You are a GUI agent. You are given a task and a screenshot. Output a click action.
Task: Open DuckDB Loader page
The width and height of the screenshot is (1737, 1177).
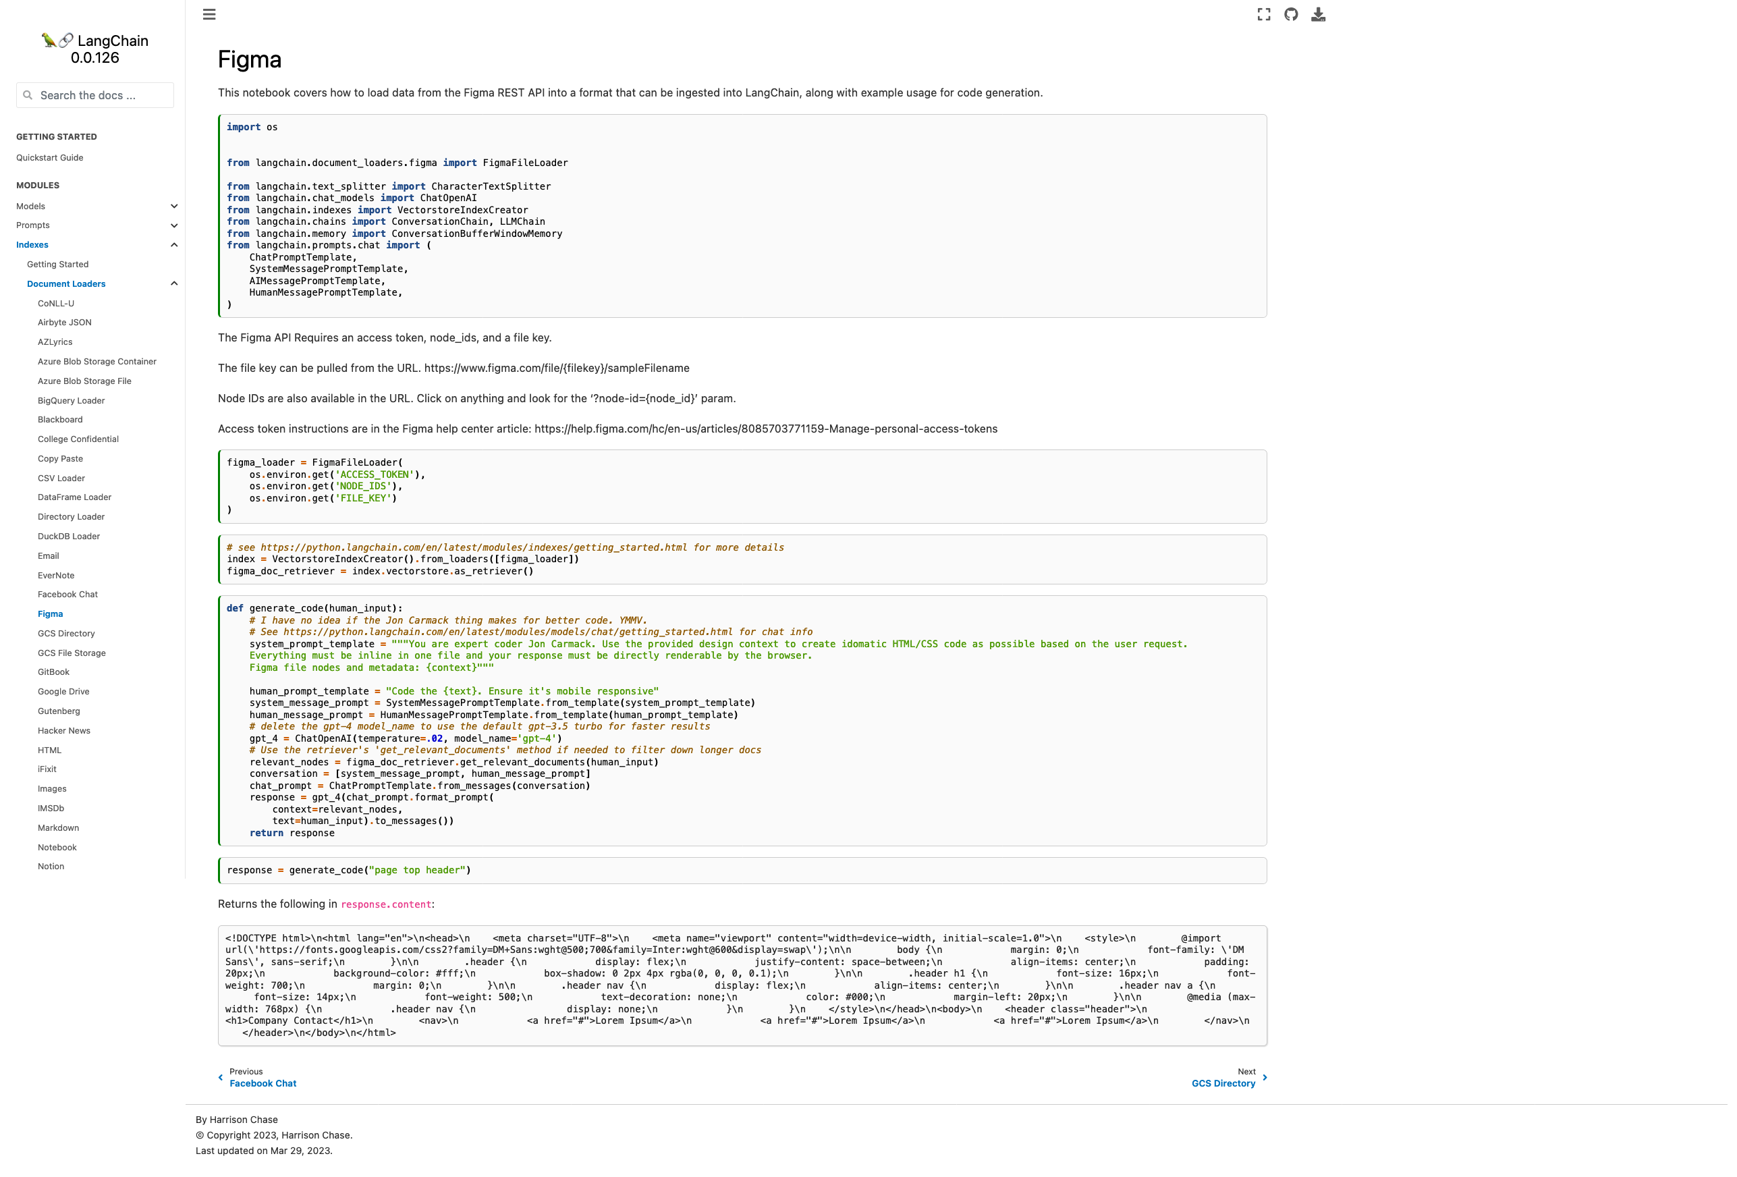(x=69, y=537)
